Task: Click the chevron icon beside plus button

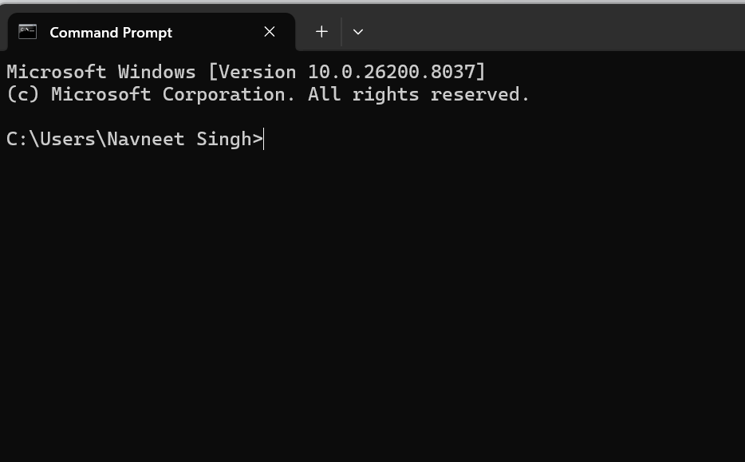Action: [357, 31]
